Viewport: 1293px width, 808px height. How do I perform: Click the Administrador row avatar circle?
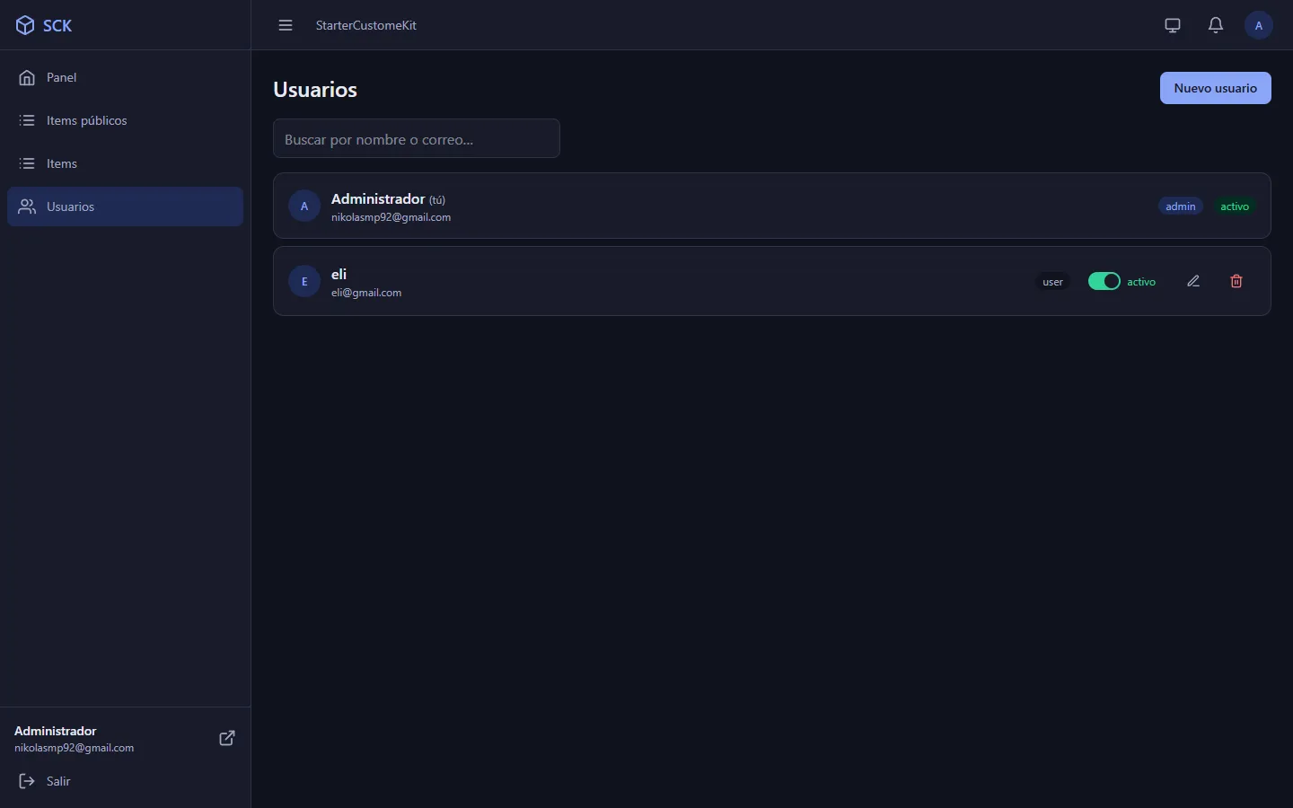(x=304, y=206)
